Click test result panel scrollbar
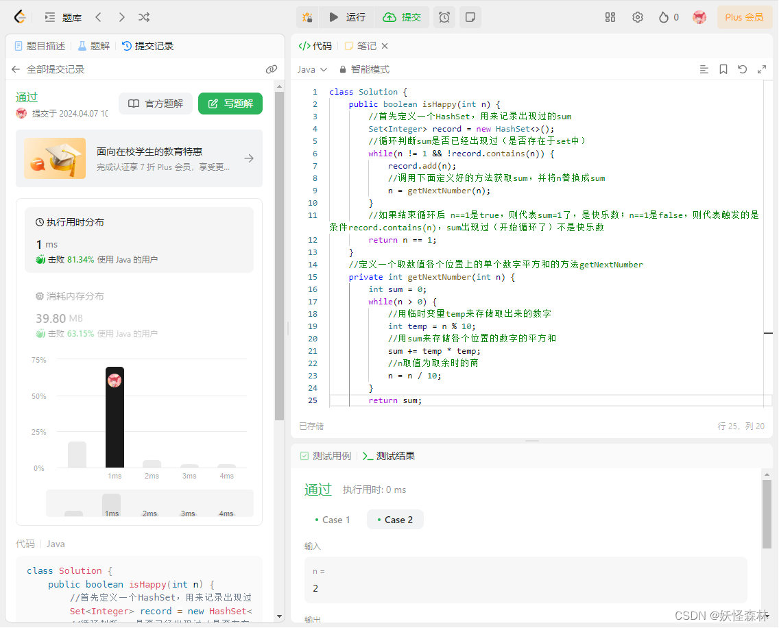 [767, 514]
